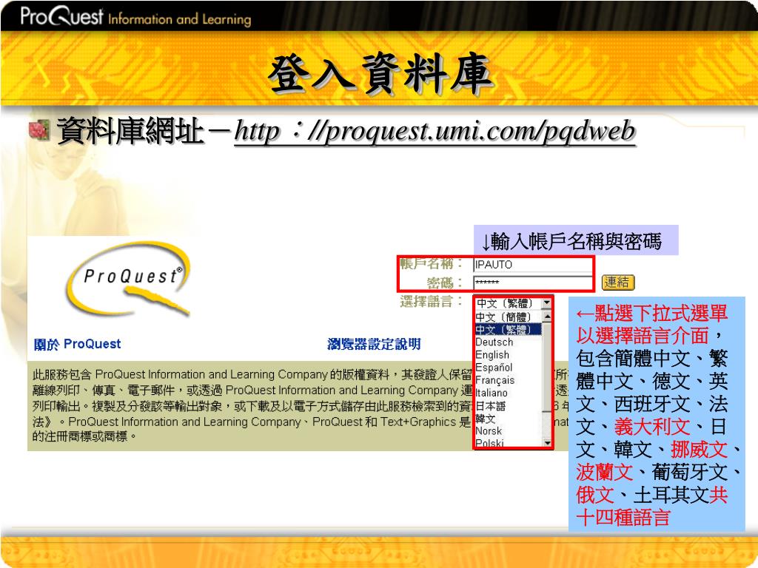Viewport: 758px width, 568px height.
Task: Click the ProQuest logo image
Action: (x=128, y=279)
